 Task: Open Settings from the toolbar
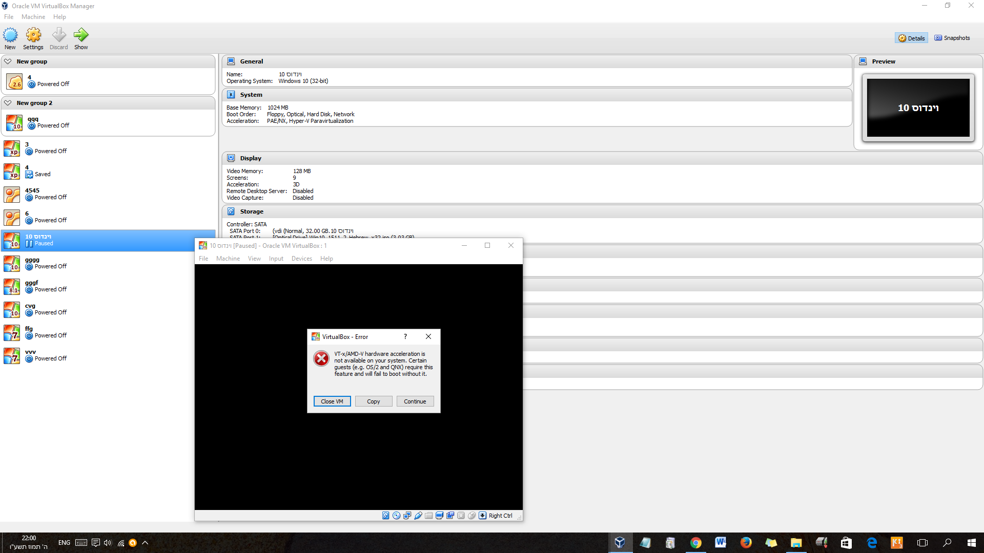click(x=33, y=39)
